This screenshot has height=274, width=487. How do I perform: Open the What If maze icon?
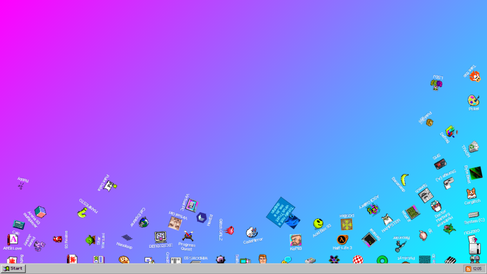coord(413,212)
